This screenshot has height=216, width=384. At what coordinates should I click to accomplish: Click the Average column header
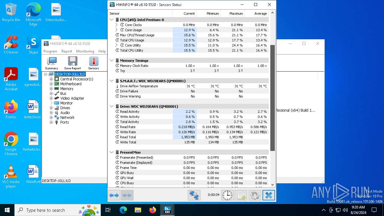point(256,13)
